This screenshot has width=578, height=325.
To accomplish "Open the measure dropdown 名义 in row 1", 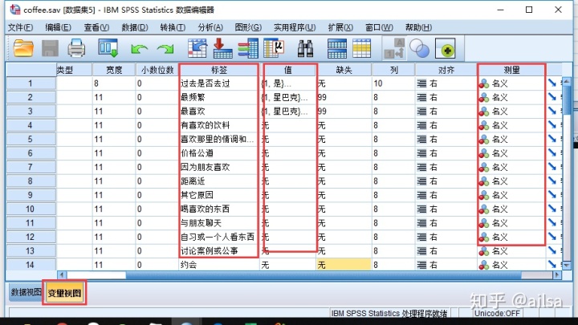I will pyautogui.click(x=511, y=83).
